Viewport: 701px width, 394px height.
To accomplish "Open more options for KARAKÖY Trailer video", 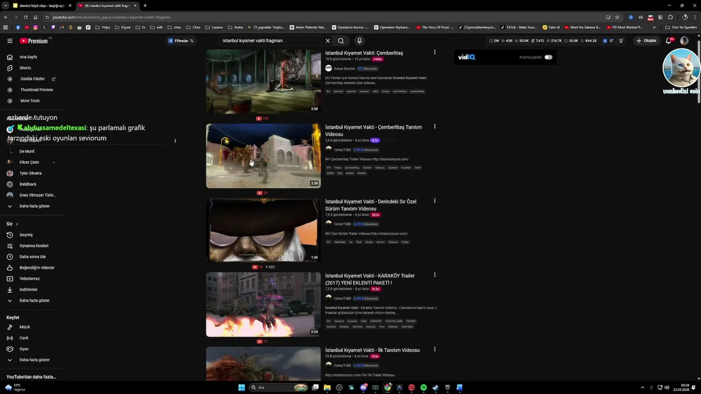I will click(x=435, y=275).
